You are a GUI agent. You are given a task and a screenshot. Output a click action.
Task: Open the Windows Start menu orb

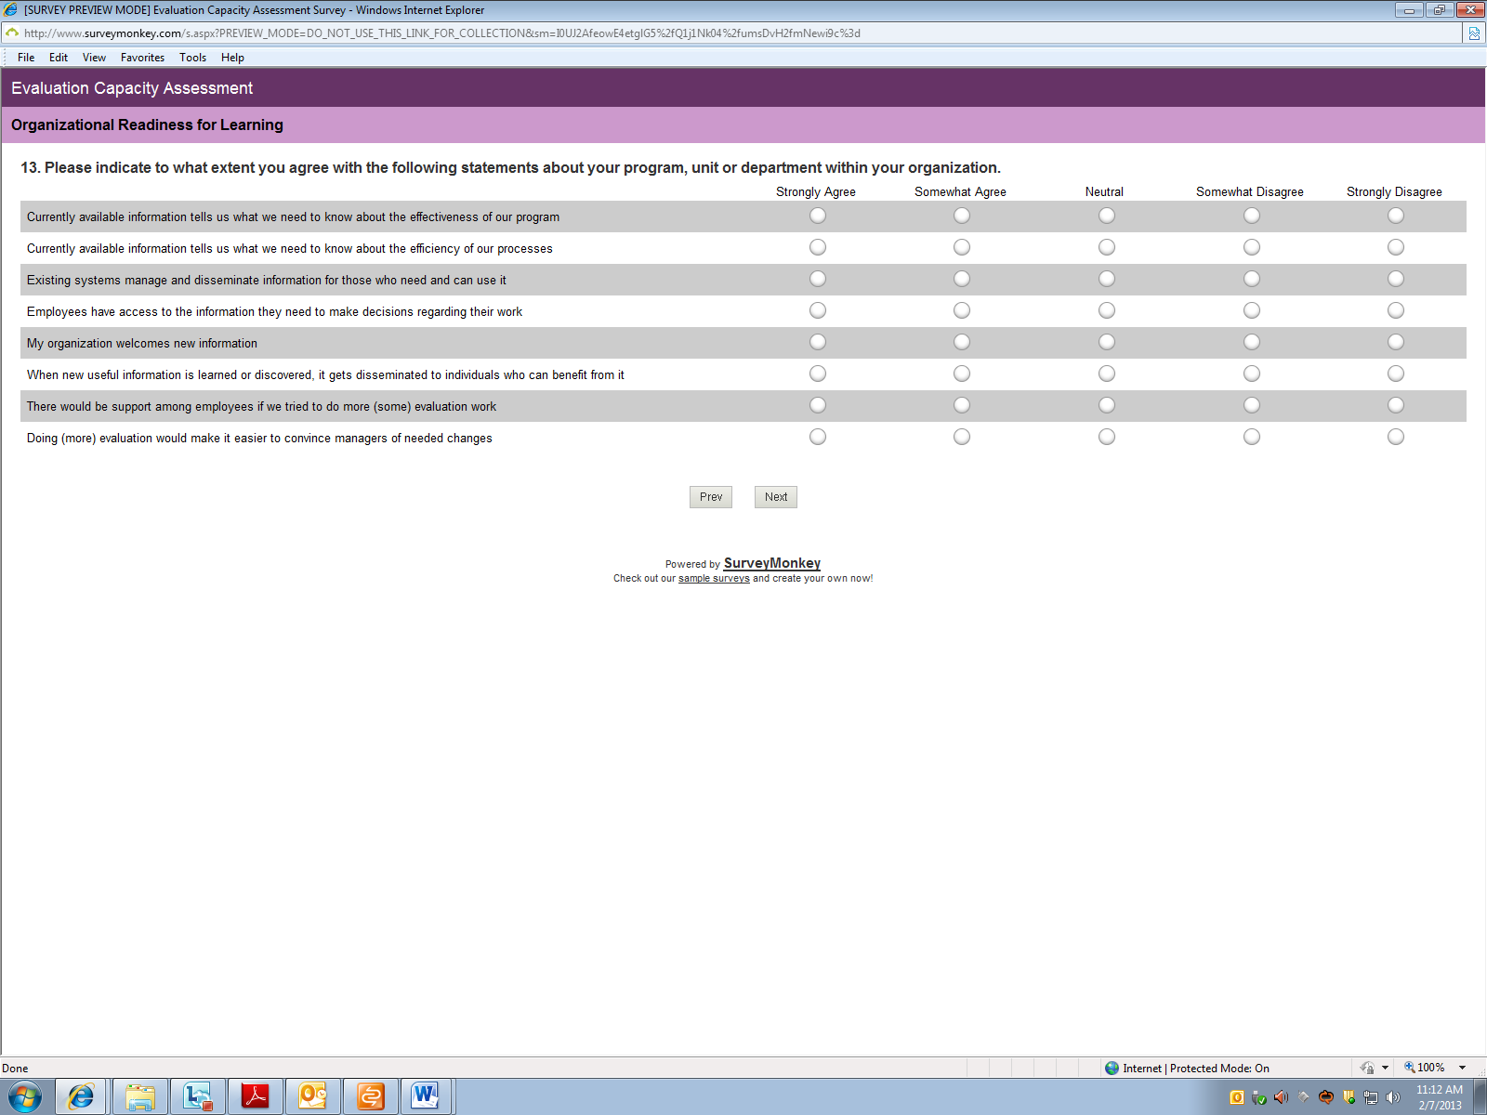[25, 1097]
